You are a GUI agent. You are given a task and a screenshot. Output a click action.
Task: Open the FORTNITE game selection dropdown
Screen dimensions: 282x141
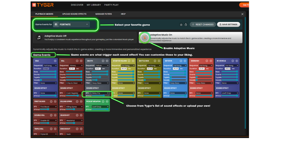click(x=71, y=25)
